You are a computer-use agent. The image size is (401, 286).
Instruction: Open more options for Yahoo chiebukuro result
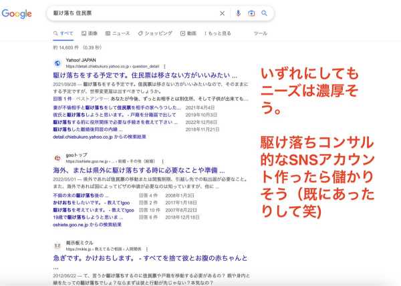(x=164, y=67)
